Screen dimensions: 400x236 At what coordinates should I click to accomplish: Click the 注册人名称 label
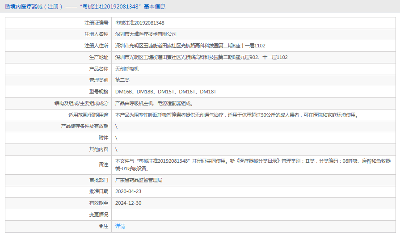point(97,34)
